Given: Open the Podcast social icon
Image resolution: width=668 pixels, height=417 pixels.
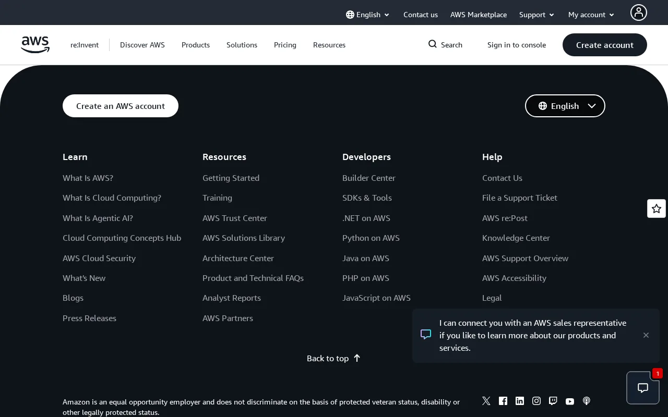Looking at the screenshot, I should point(587,401).
